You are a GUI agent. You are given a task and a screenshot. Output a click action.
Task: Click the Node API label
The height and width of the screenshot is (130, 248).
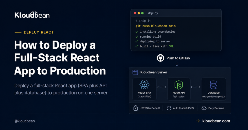pos(179,93)
